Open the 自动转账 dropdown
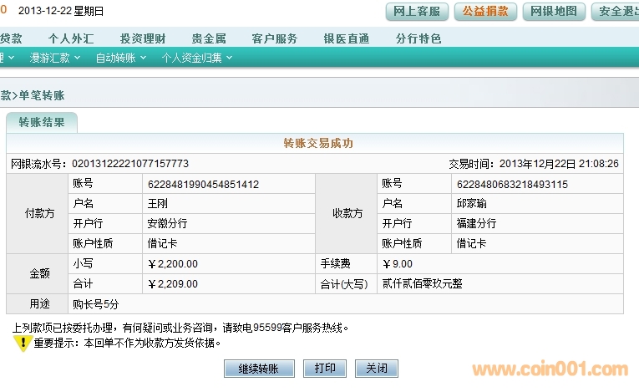 pos(120,58)
